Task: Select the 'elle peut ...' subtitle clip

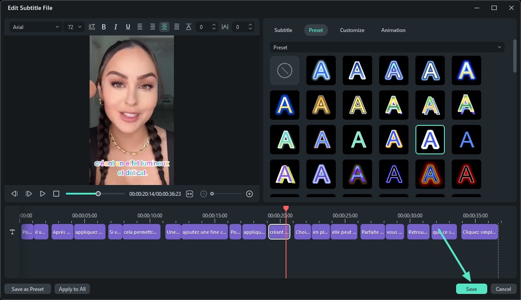Action: [344, 232]
